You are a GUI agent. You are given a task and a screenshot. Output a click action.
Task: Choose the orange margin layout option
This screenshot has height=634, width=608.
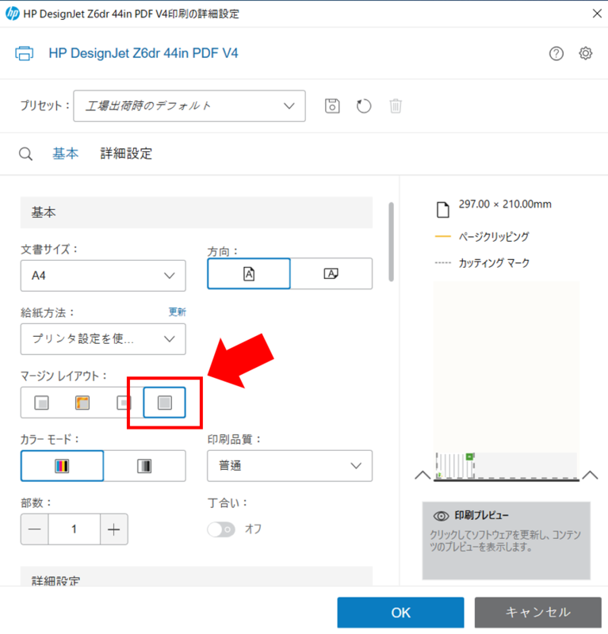point(82,403)
